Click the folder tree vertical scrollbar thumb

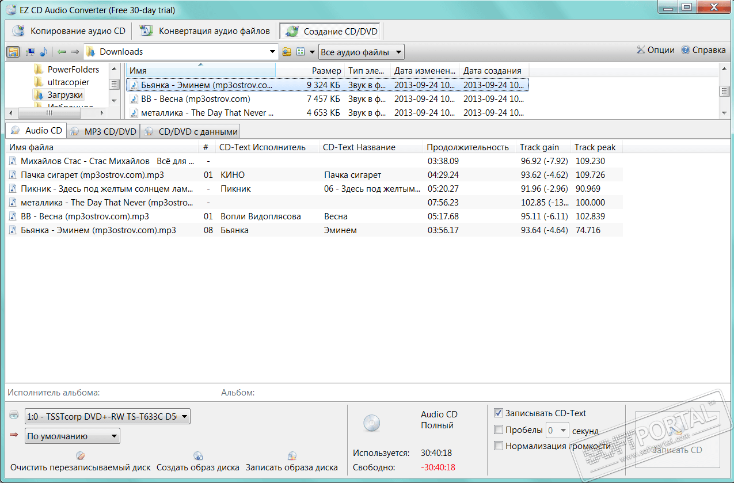pos(113,83)
